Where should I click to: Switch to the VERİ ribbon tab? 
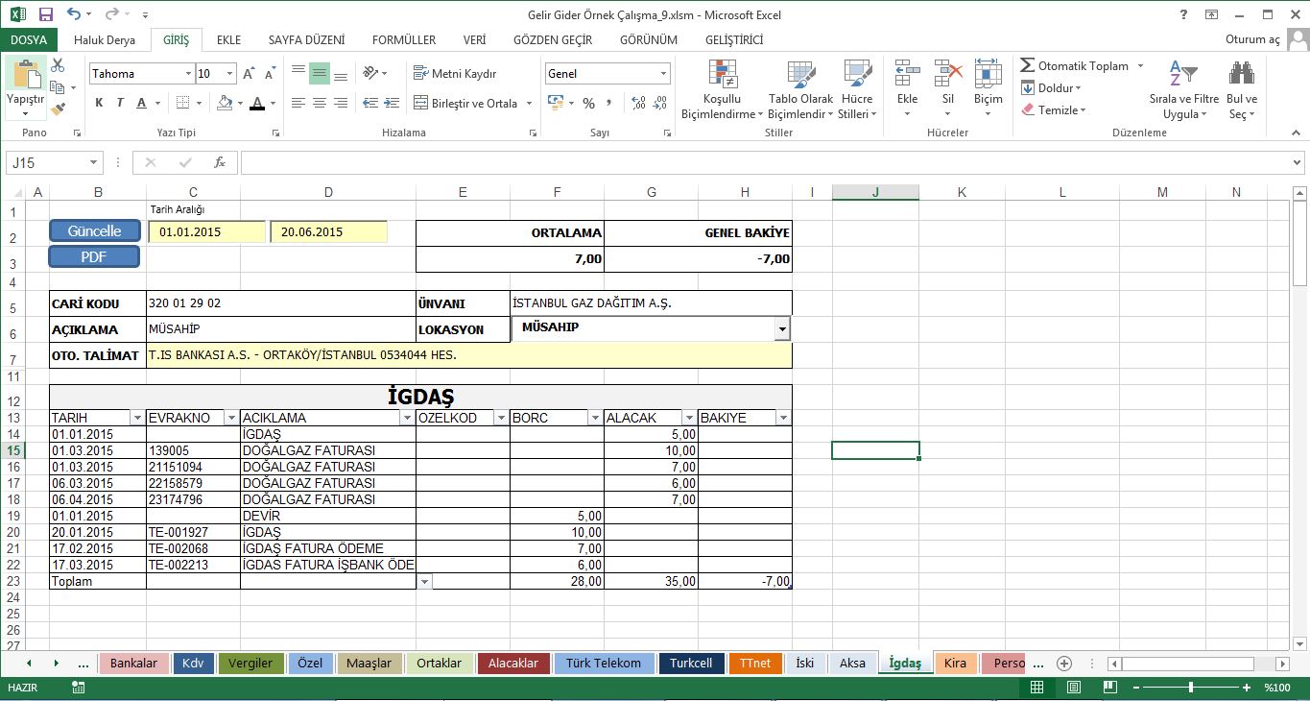click(x=474, y=40)
